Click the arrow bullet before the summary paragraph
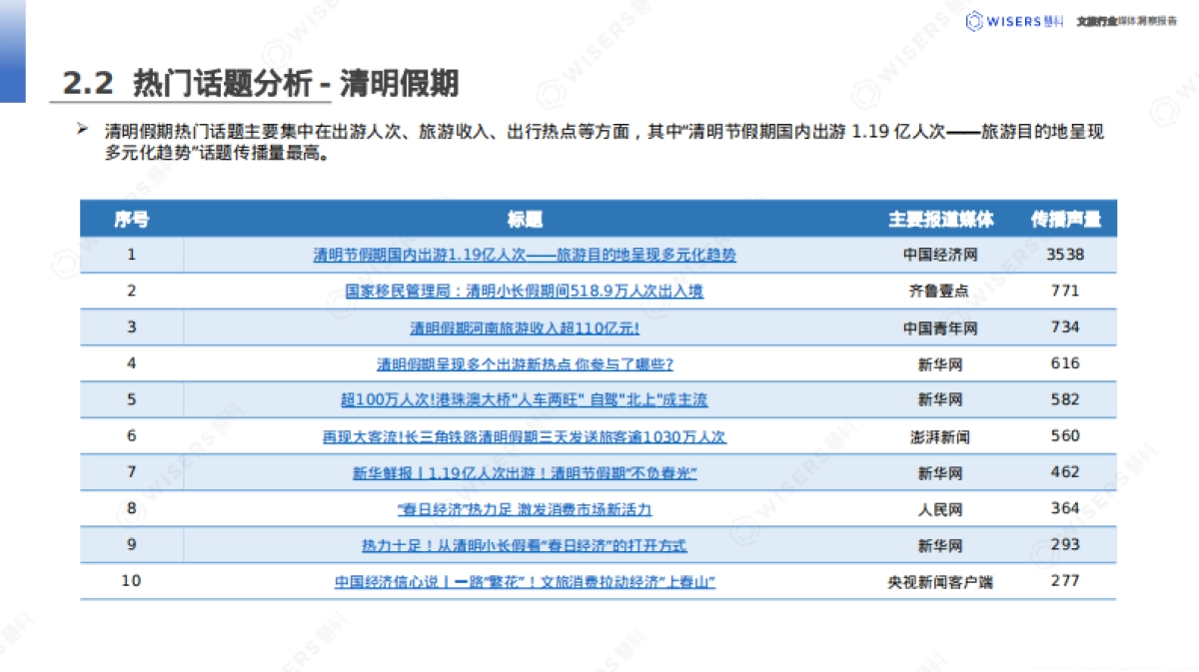The width and height of the screenshot is (1199, 672). pos(84,128)
